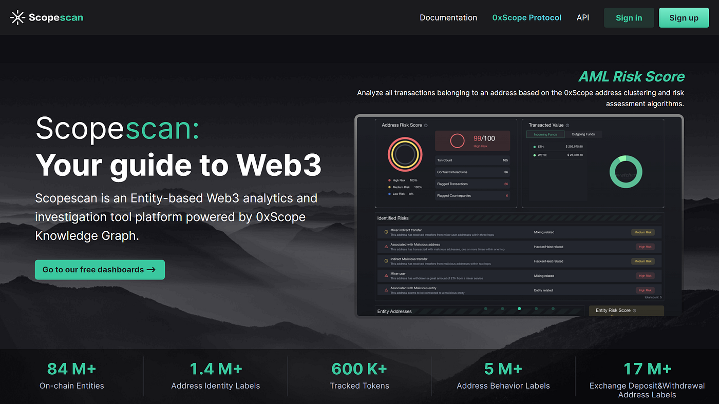Click Entity related label text

pos(543,290)
